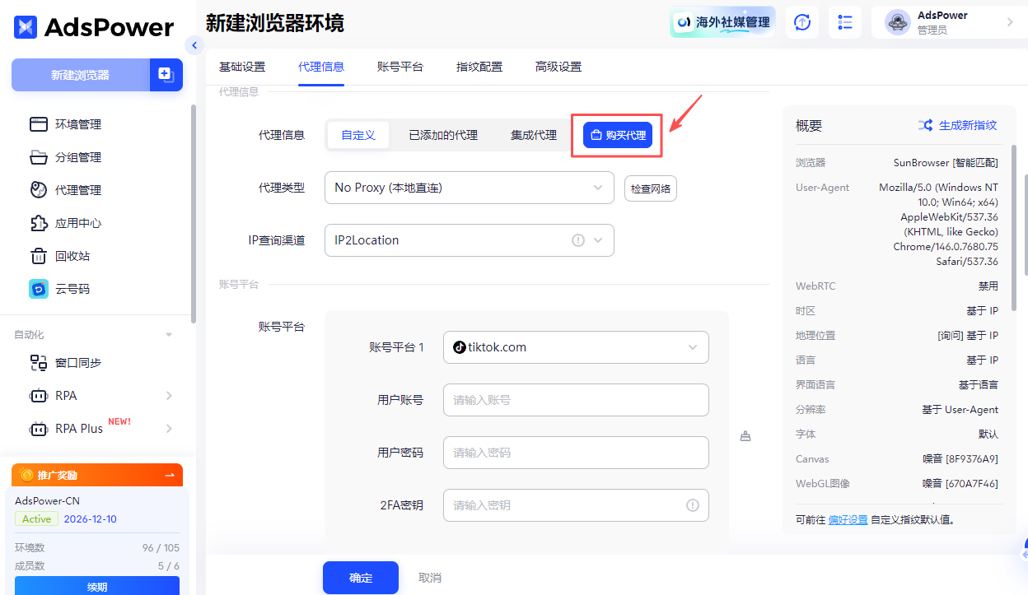Select 云号码 in the sidebar
1028x595 pixels.
coord(74,288)
